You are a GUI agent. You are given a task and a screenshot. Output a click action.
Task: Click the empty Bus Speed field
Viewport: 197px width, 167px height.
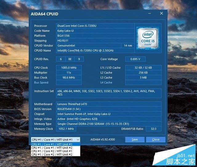point(69,83)
